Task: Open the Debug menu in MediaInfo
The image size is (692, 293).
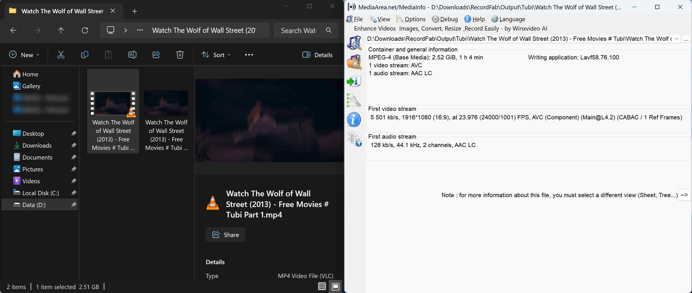Action: click(x=445, y=19)
